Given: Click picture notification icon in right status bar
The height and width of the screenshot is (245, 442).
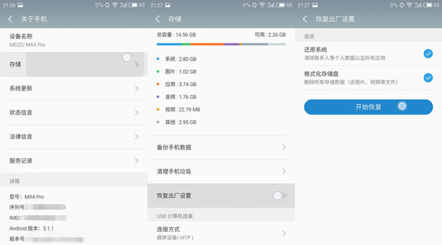Looking at the screenshot, I should (315, 5).
